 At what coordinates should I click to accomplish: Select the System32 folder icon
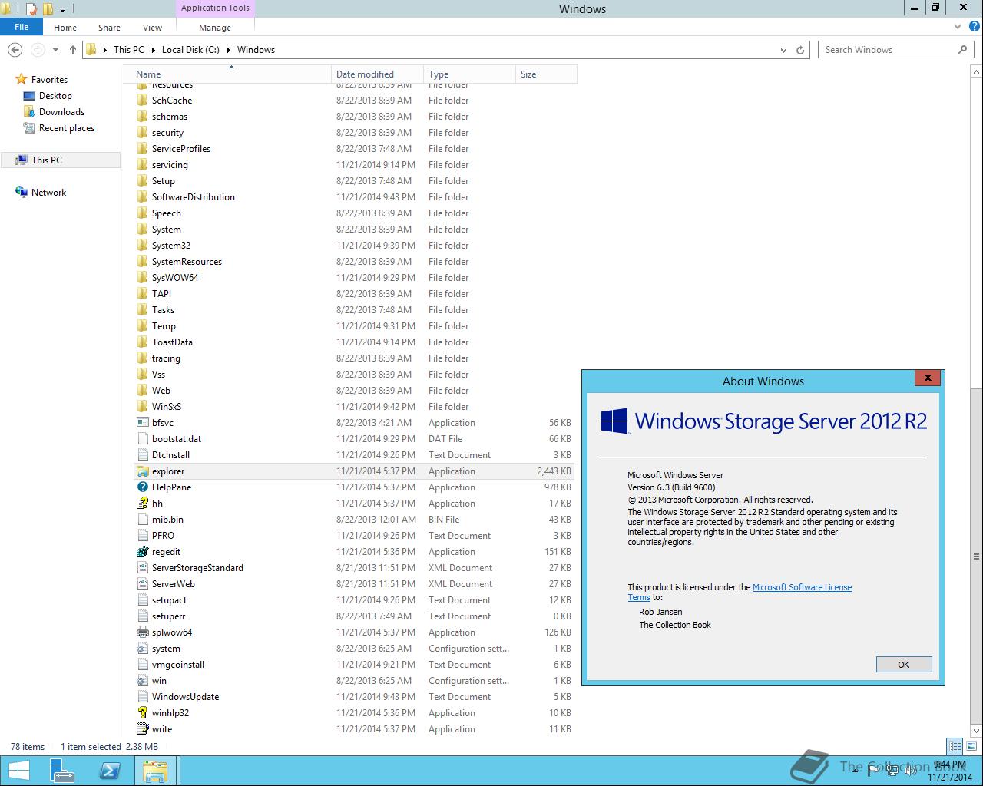click(x=142, y=246)
